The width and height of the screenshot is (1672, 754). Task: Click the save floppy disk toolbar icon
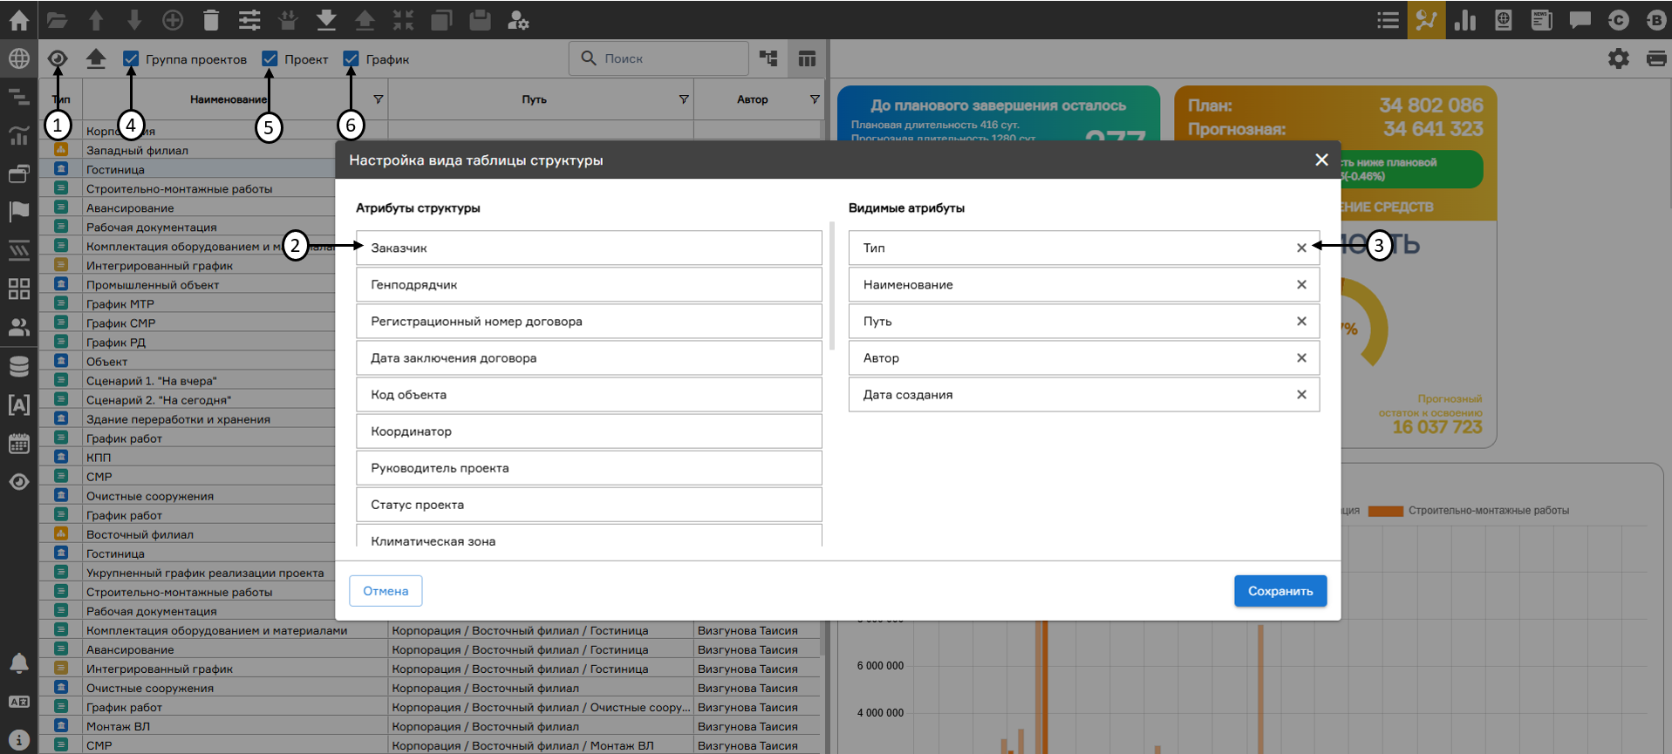tap(480, 19)
